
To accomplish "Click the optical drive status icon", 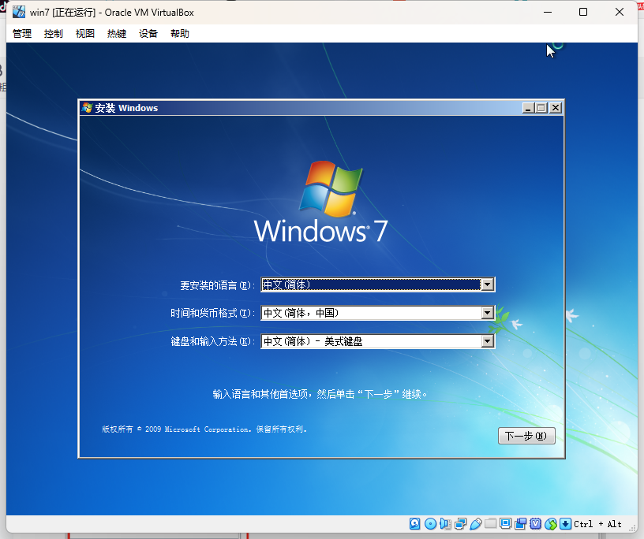I will (x=429, y=523).
